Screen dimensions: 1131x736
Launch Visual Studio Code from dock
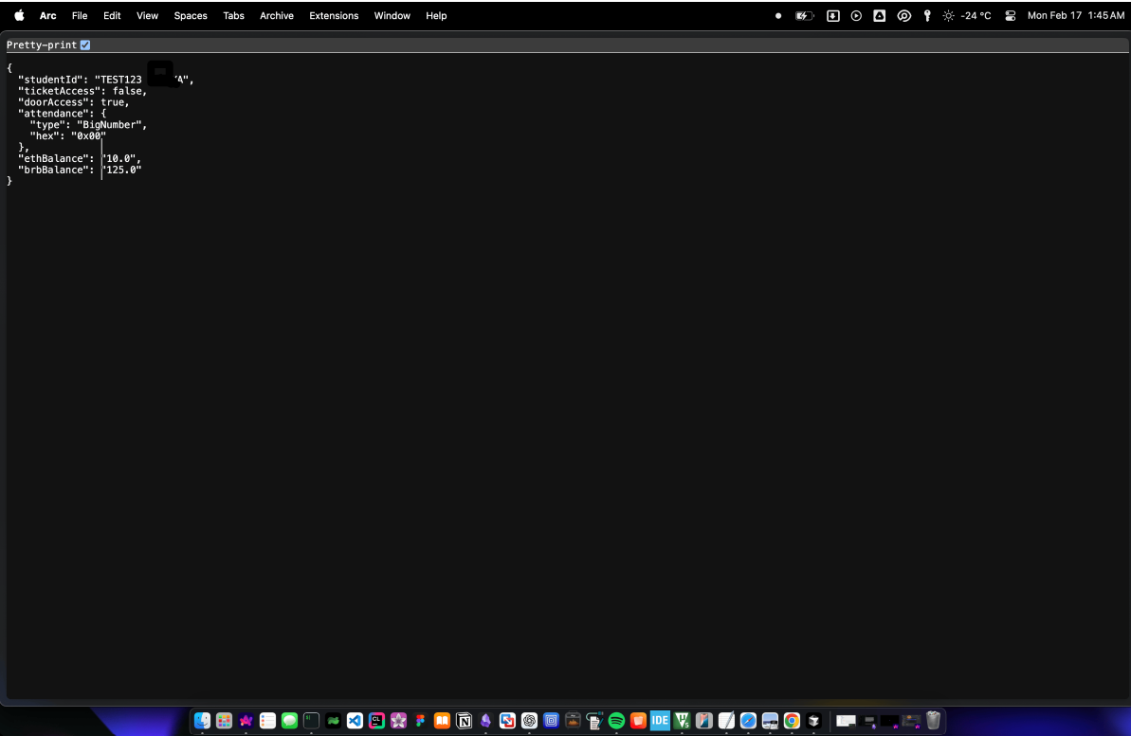coord(355,720)
